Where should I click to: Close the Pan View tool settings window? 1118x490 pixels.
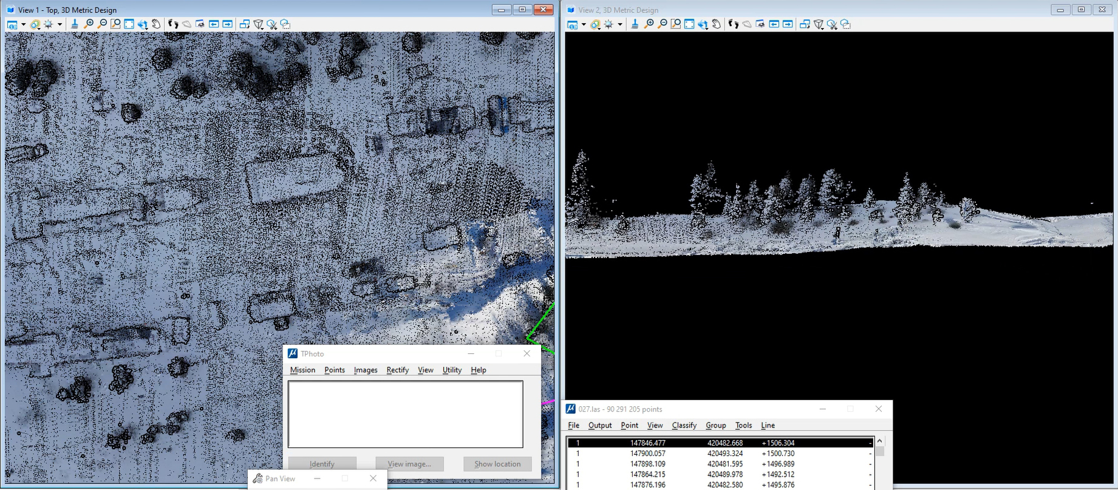373,478
